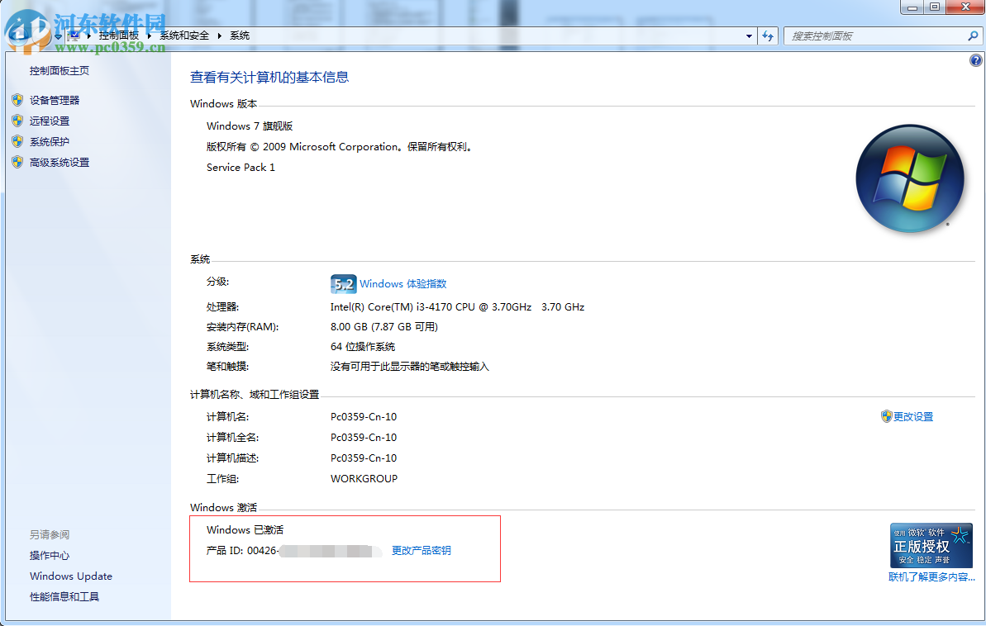Click the 正版授权 genuine Microsoft software badge
Screen dimensions: 986x626
click(x=931, y=545)
